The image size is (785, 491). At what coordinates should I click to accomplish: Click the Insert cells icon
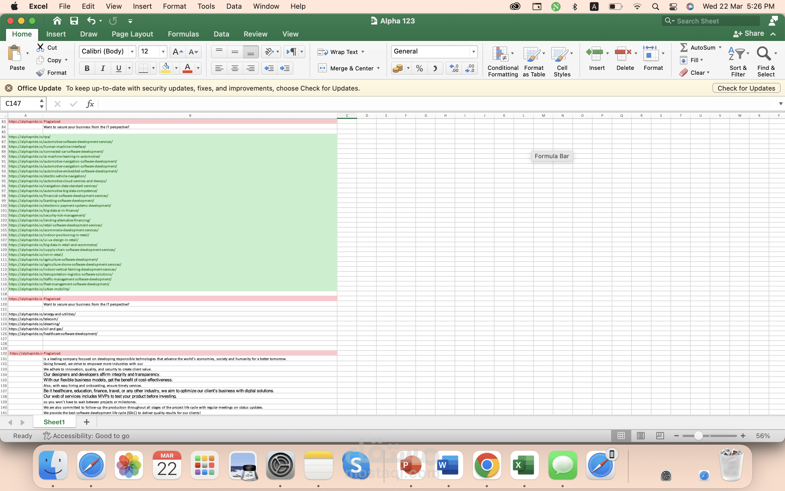pos(594,53)
